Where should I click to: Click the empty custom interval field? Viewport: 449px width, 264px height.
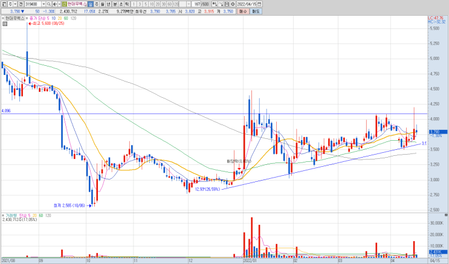click(x=183, y=4)
